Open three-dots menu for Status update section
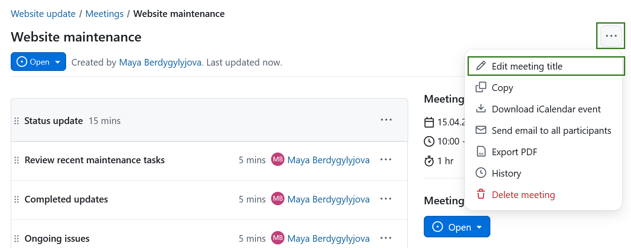The height and width of the screenshot is (248, 631). pos(386,120)
